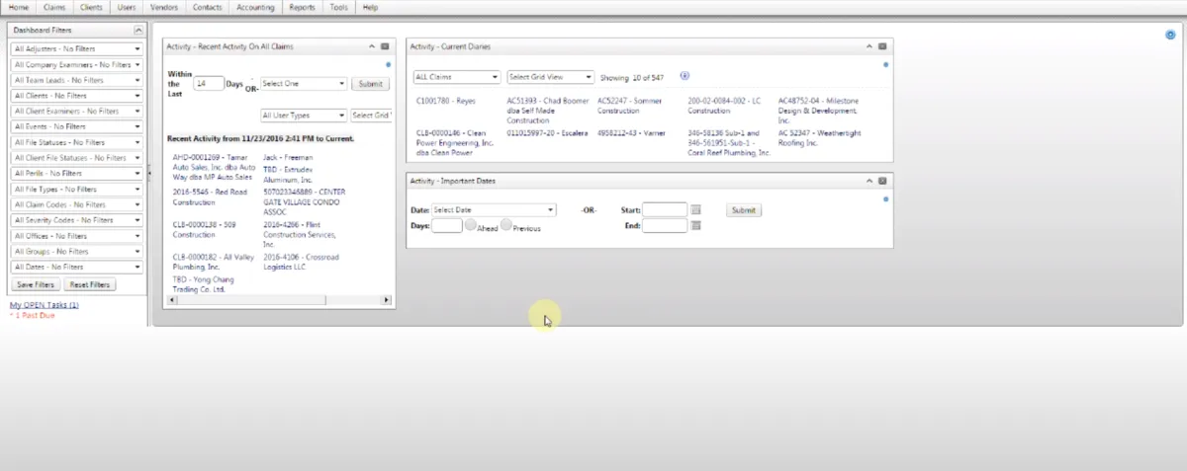The width and height of the screenshot is (1187, 471).
Task: Open the Accounting menu
Action: coord(257,7)
